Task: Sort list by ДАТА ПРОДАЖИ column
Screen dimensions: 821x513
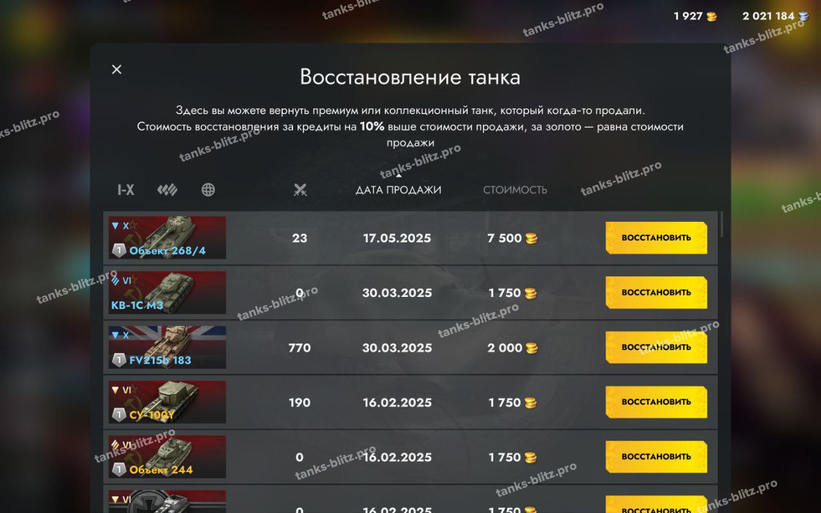Action: click(x=398, y=190)
